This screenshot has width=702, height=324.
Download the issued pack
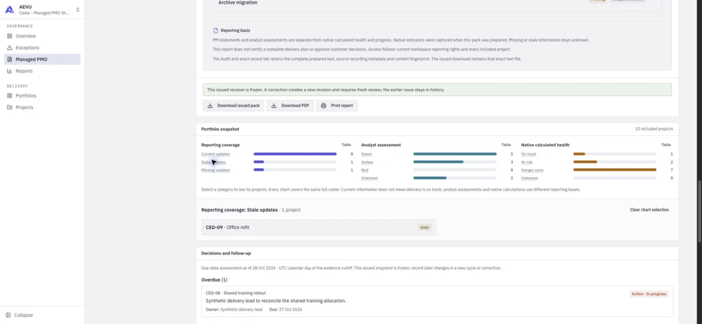click(x=234, y=106)
